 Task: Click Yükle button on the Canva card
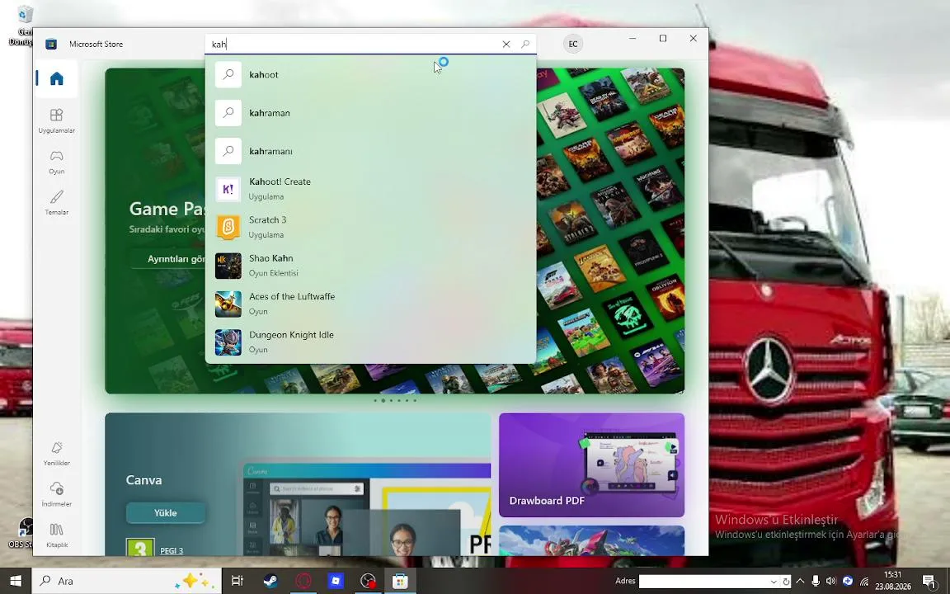166,513
